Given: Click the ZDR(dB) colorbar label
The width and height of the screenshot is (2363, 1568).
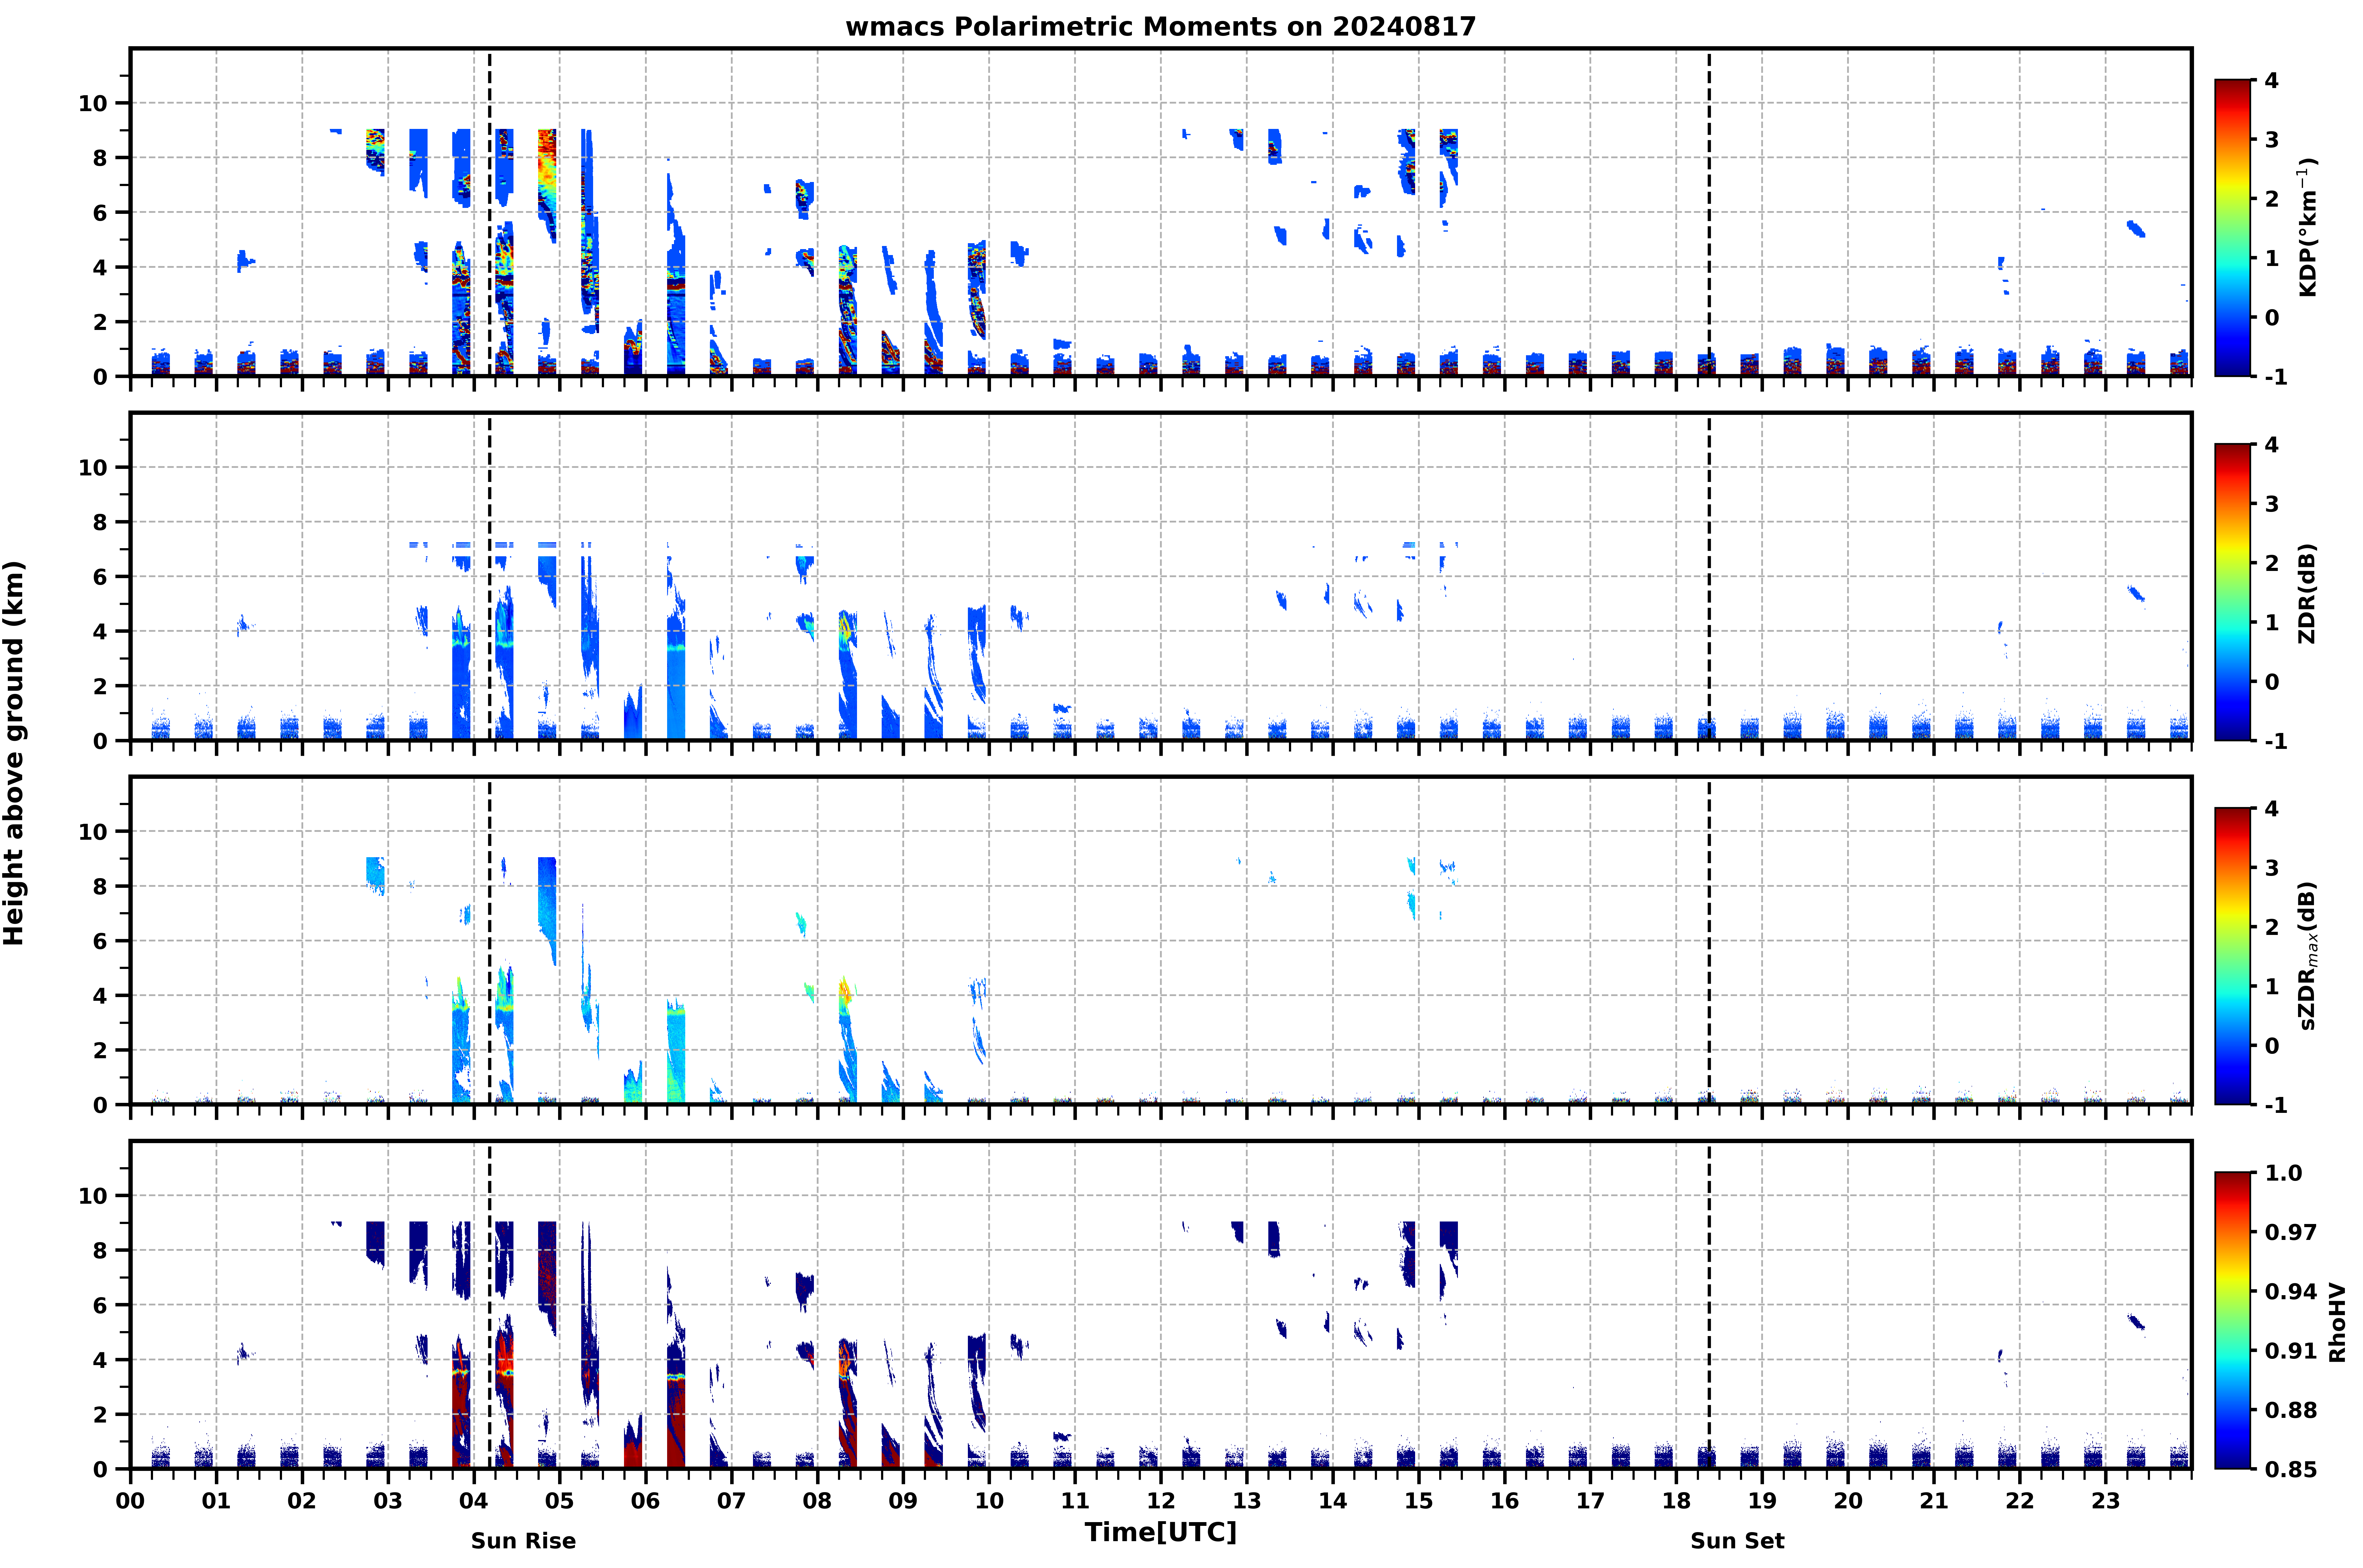Looking at the screenshot, I should click(x=2307, y=593).
